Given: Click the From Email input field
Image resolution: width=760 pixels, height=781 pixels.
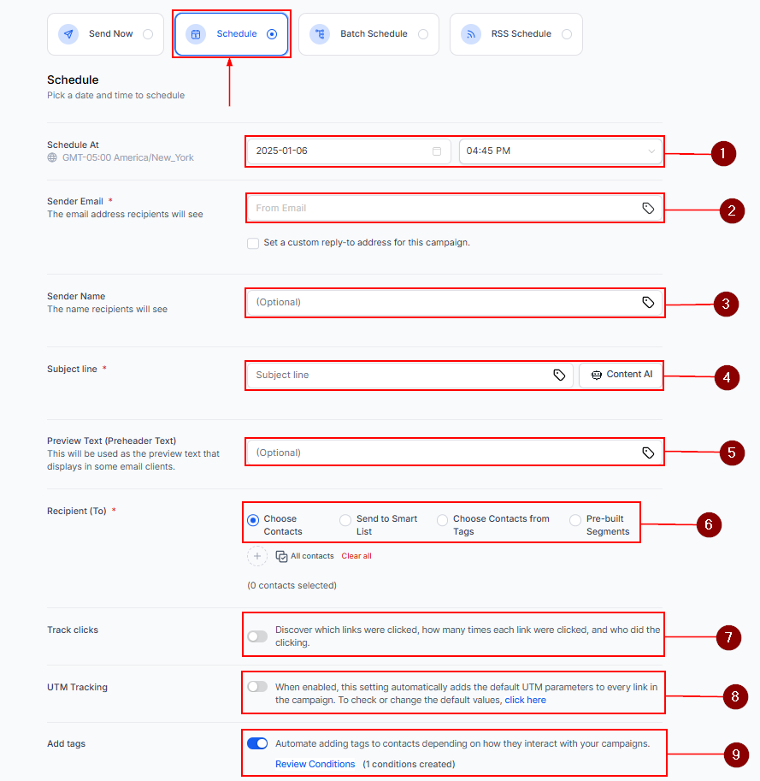Looking at the screenshot, I should point(455,208).
